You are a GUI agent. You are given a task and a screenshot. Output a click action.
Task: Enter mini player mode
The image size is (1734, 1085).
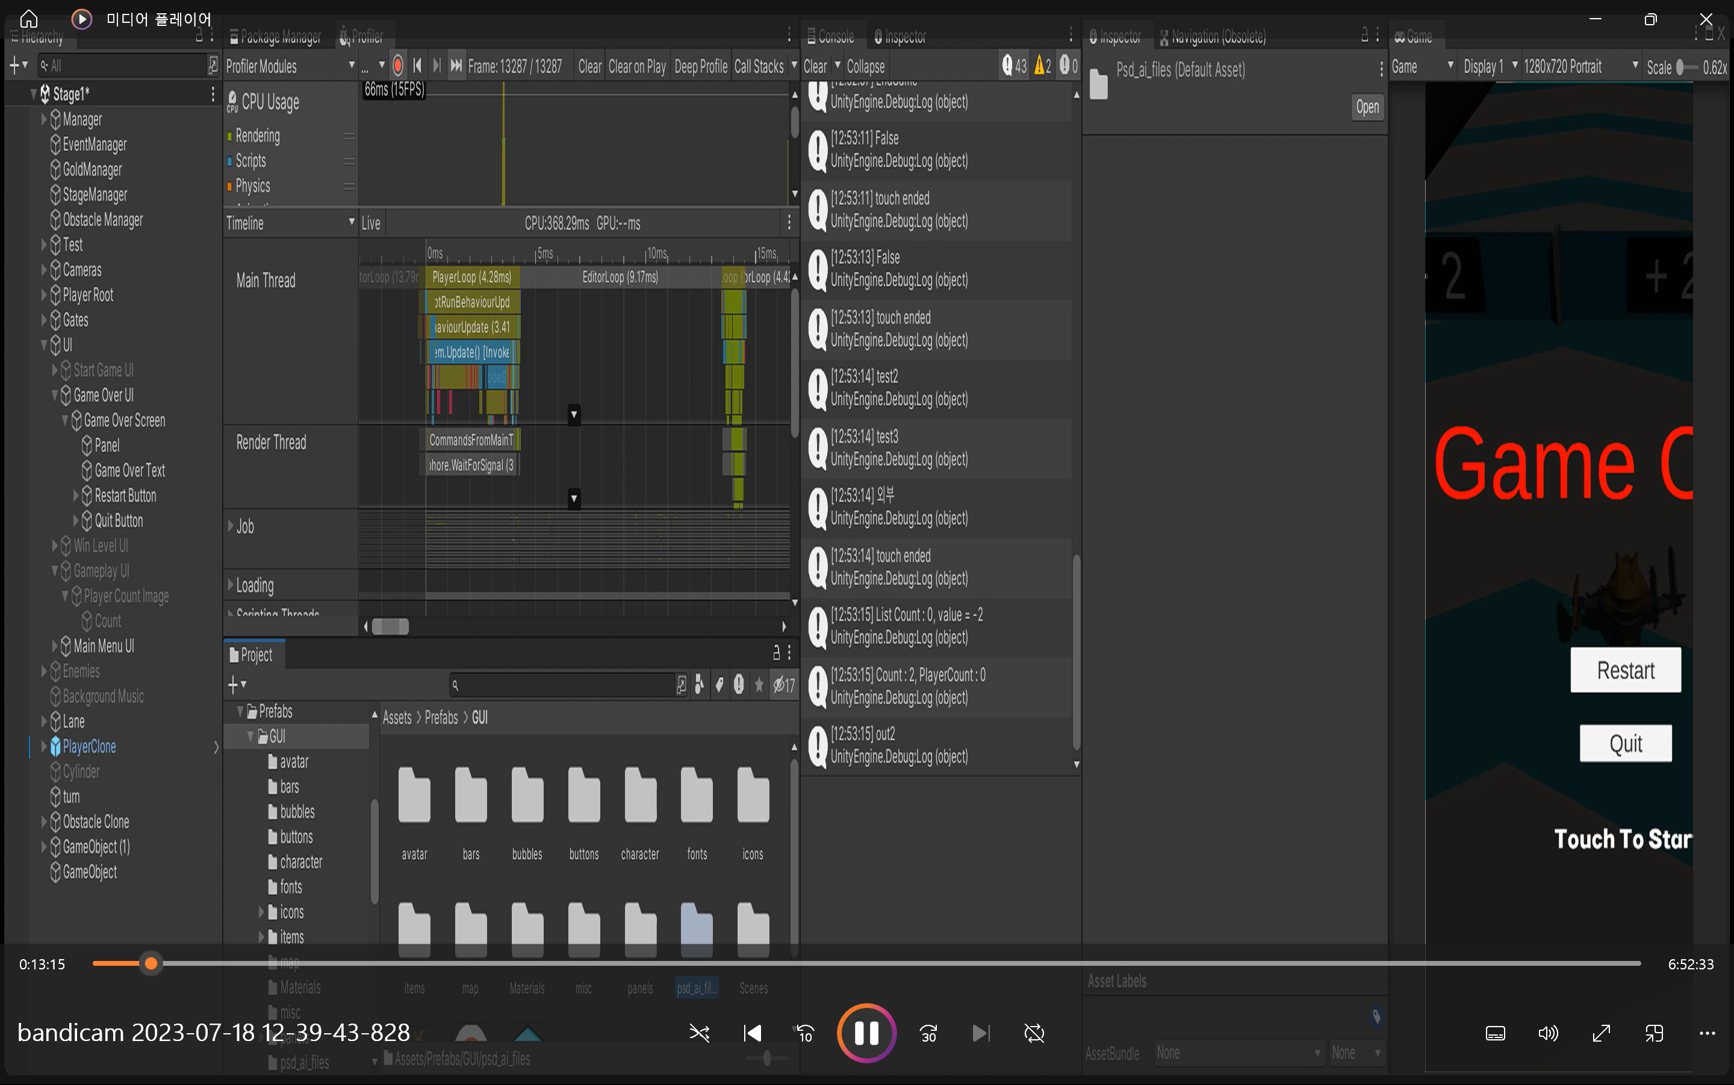pos(1655,1033)
